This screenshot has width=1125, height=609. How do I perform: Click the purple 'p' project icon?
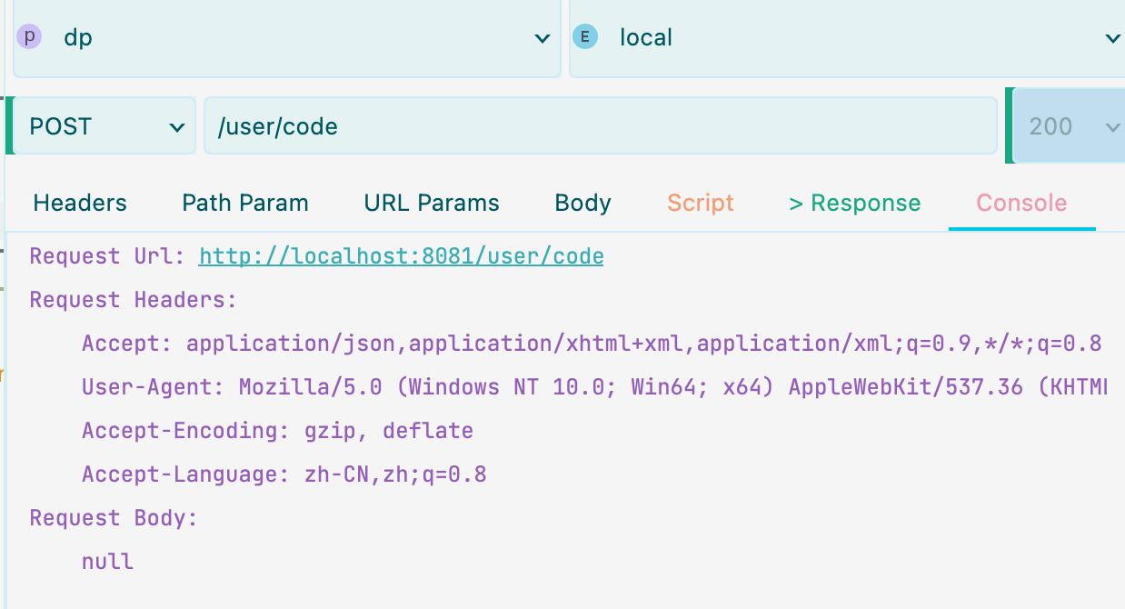30,37
